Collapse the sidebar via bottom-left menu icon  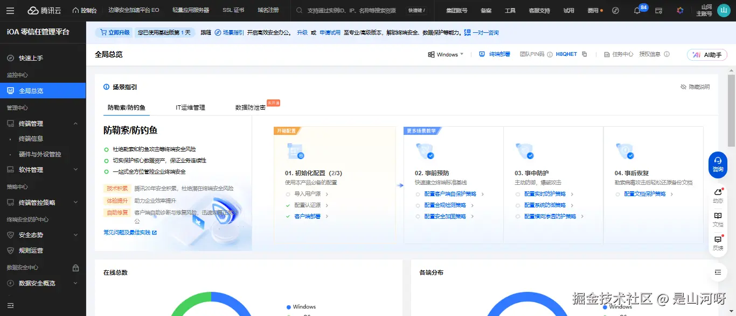(x=10, y=305)
